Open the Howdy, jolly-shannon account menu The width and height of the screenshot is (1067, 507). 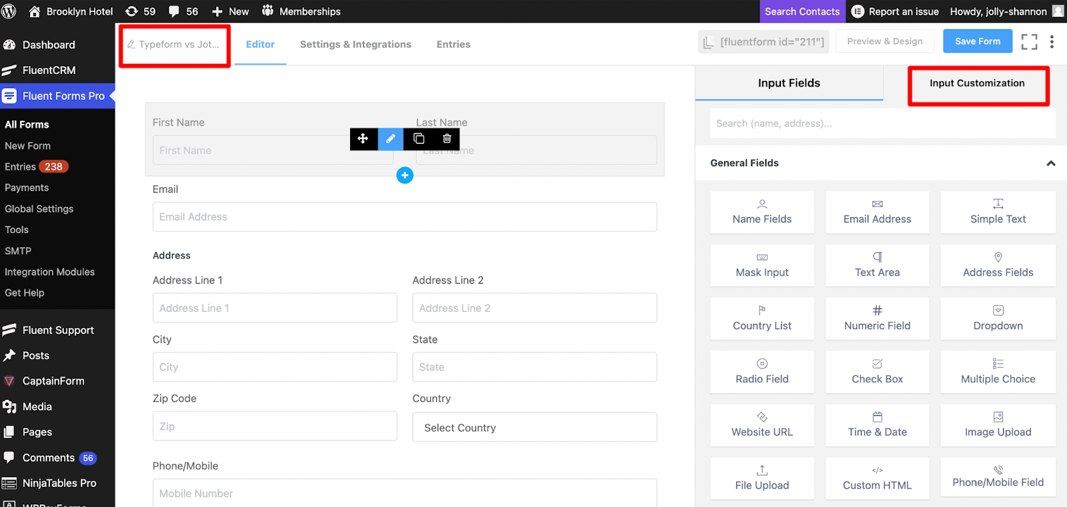pos(1007,11)
